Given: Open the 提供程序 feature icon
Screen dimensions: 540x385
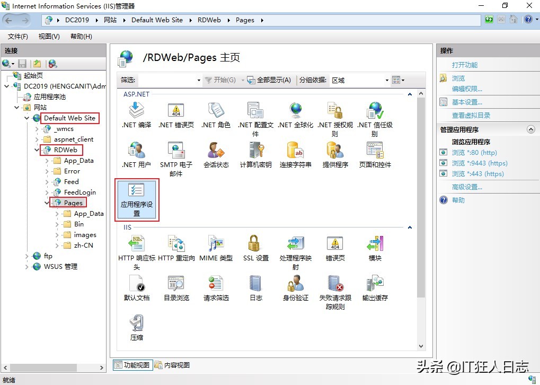Looking at the screenshot, I should coord(335,155).
